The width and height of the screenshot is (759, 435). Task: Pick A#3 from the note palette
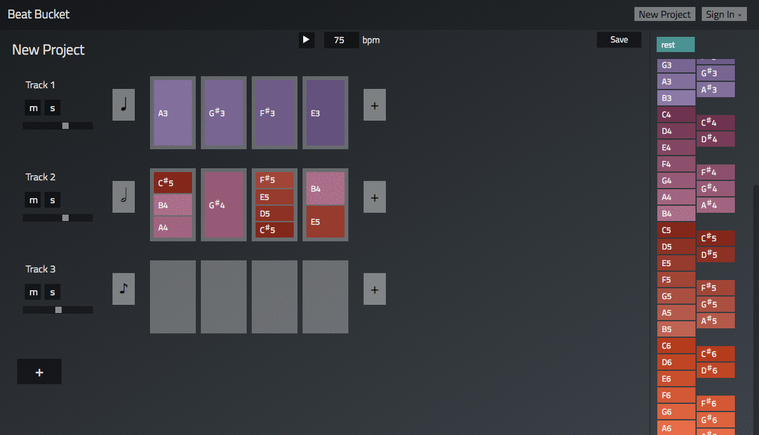[715, 90]
